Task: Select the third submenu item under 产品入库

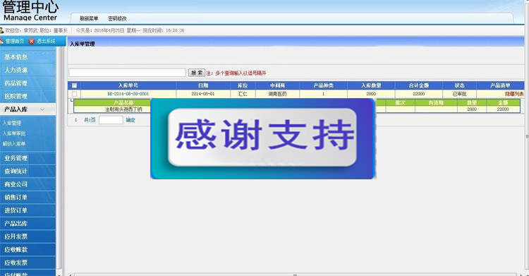Action: click(14, 144)
